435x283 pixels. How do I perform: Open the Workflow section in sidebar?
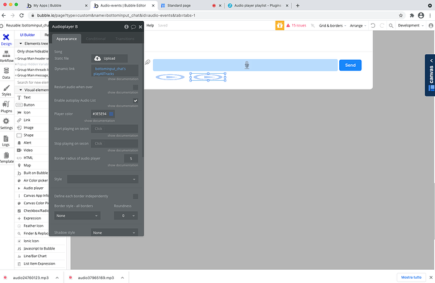point(6,55)
